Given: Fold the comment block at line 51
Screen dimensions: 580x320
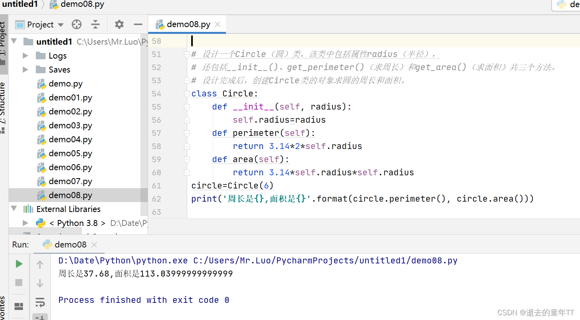Looking at the screenshot, I should [187, 54].
